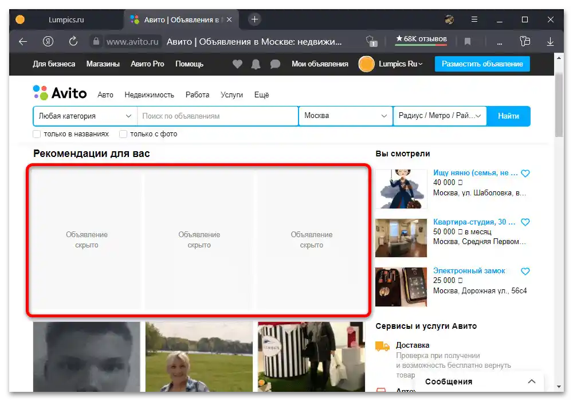The image size is (573, 401).
Task: Click browser back arrow
Action: tap(23, 41)
